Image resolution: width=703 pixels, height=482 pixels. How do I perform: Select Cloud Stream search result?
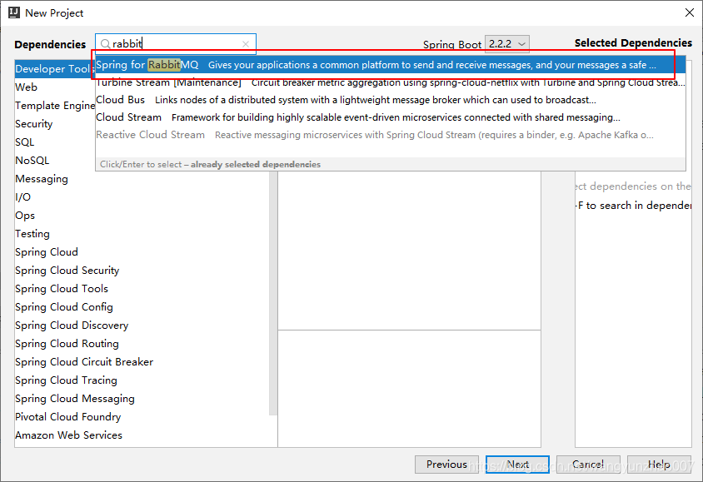point(390,117)
